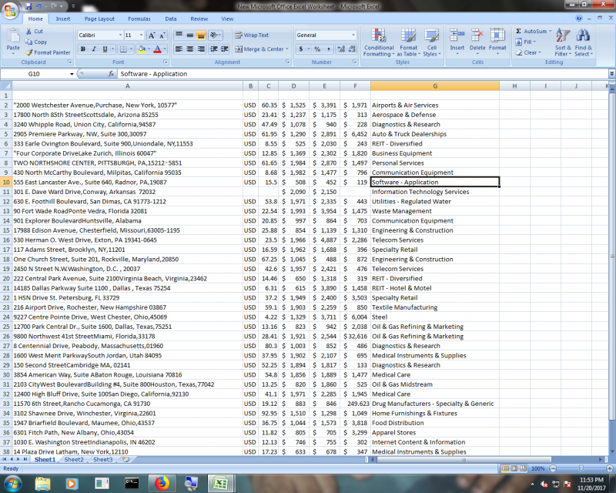The width and height of the screenshot is (616, 493).
Task: Click the Format cells button
Action: [497, 42]
